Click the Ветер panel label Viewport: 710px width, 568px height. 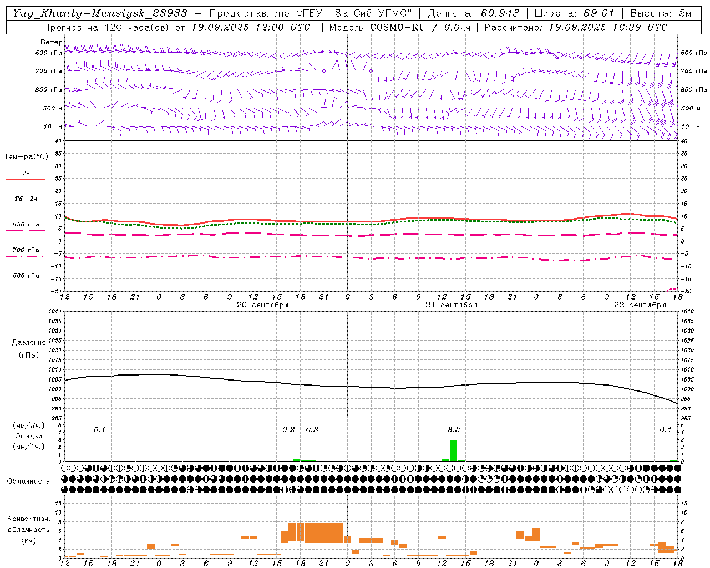51,42
